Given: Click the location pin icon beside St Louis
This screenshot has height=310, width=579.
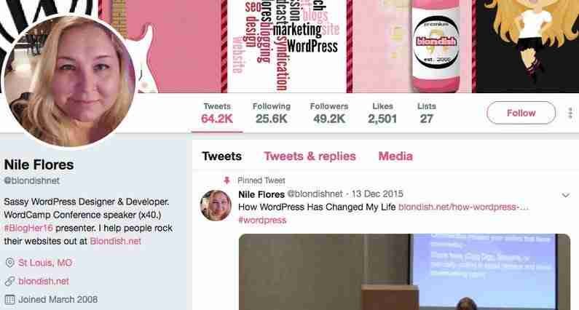Looking at the screenshot, I should point(10,263).
